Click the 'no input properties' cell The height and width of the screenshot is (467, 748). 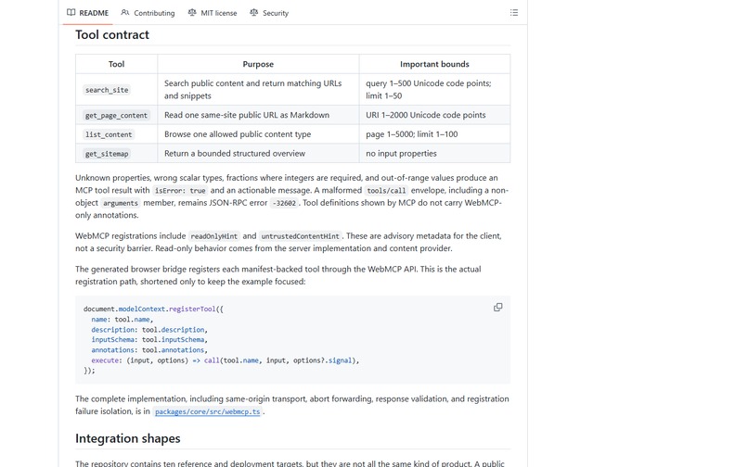[434, 154]
